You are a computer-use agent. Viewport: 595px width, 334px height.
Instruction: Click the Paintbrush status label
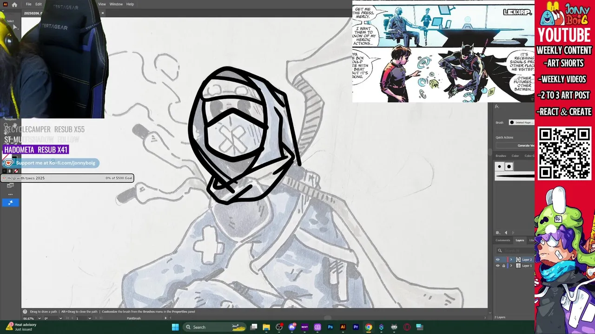tap(134, 318)
